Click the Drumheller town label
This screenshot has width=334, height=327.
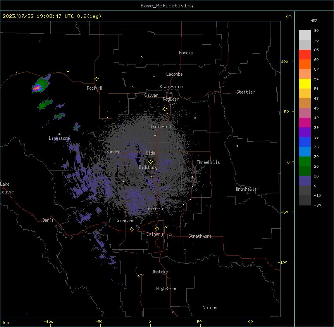pos(247,189)
